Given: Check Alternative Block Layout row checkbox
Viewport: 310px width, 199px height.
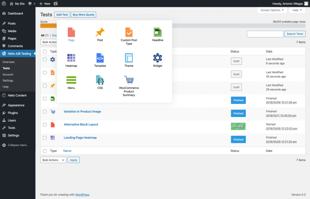Looking at the screenshot, I should coord(45,125).
